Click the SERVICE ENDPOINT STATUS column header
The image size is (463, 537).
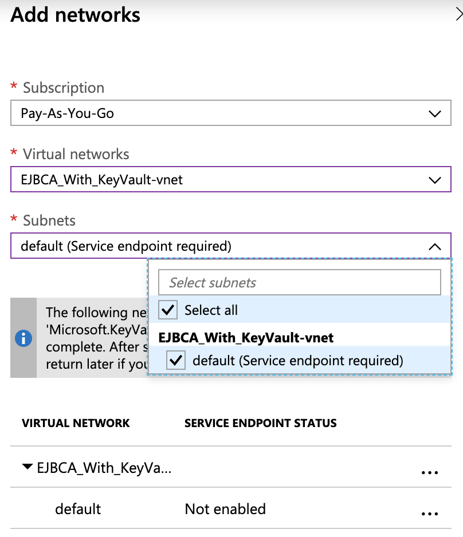261,424
